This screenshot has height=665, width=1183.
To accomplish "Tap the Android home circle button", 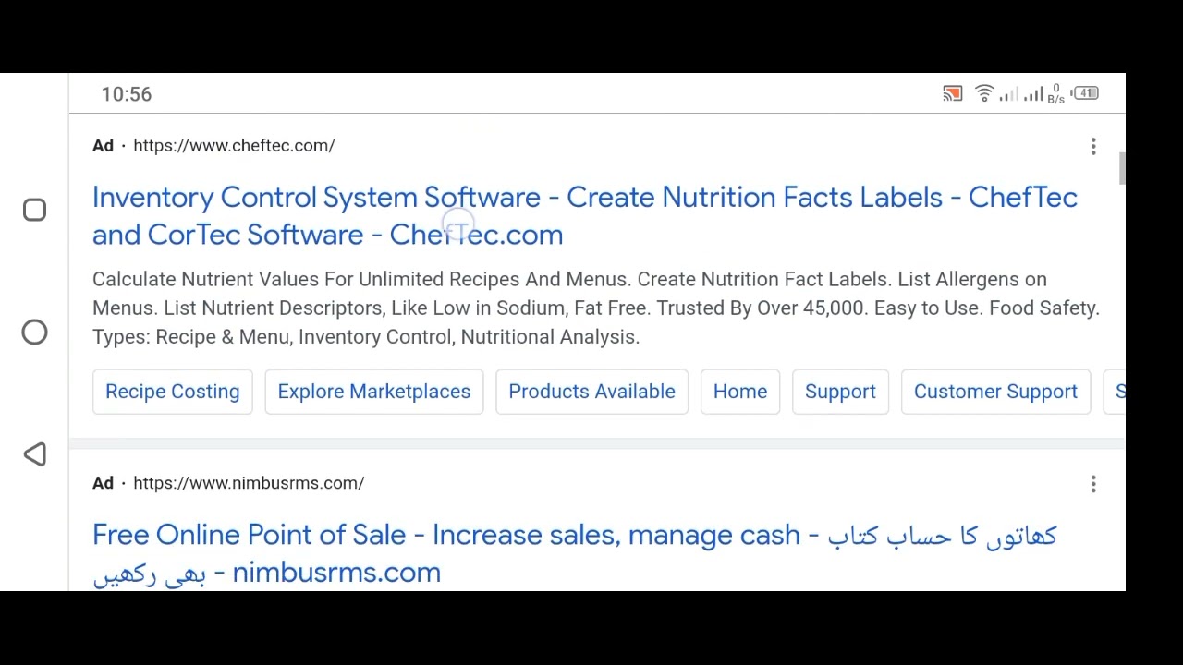I will click(34, 332).
